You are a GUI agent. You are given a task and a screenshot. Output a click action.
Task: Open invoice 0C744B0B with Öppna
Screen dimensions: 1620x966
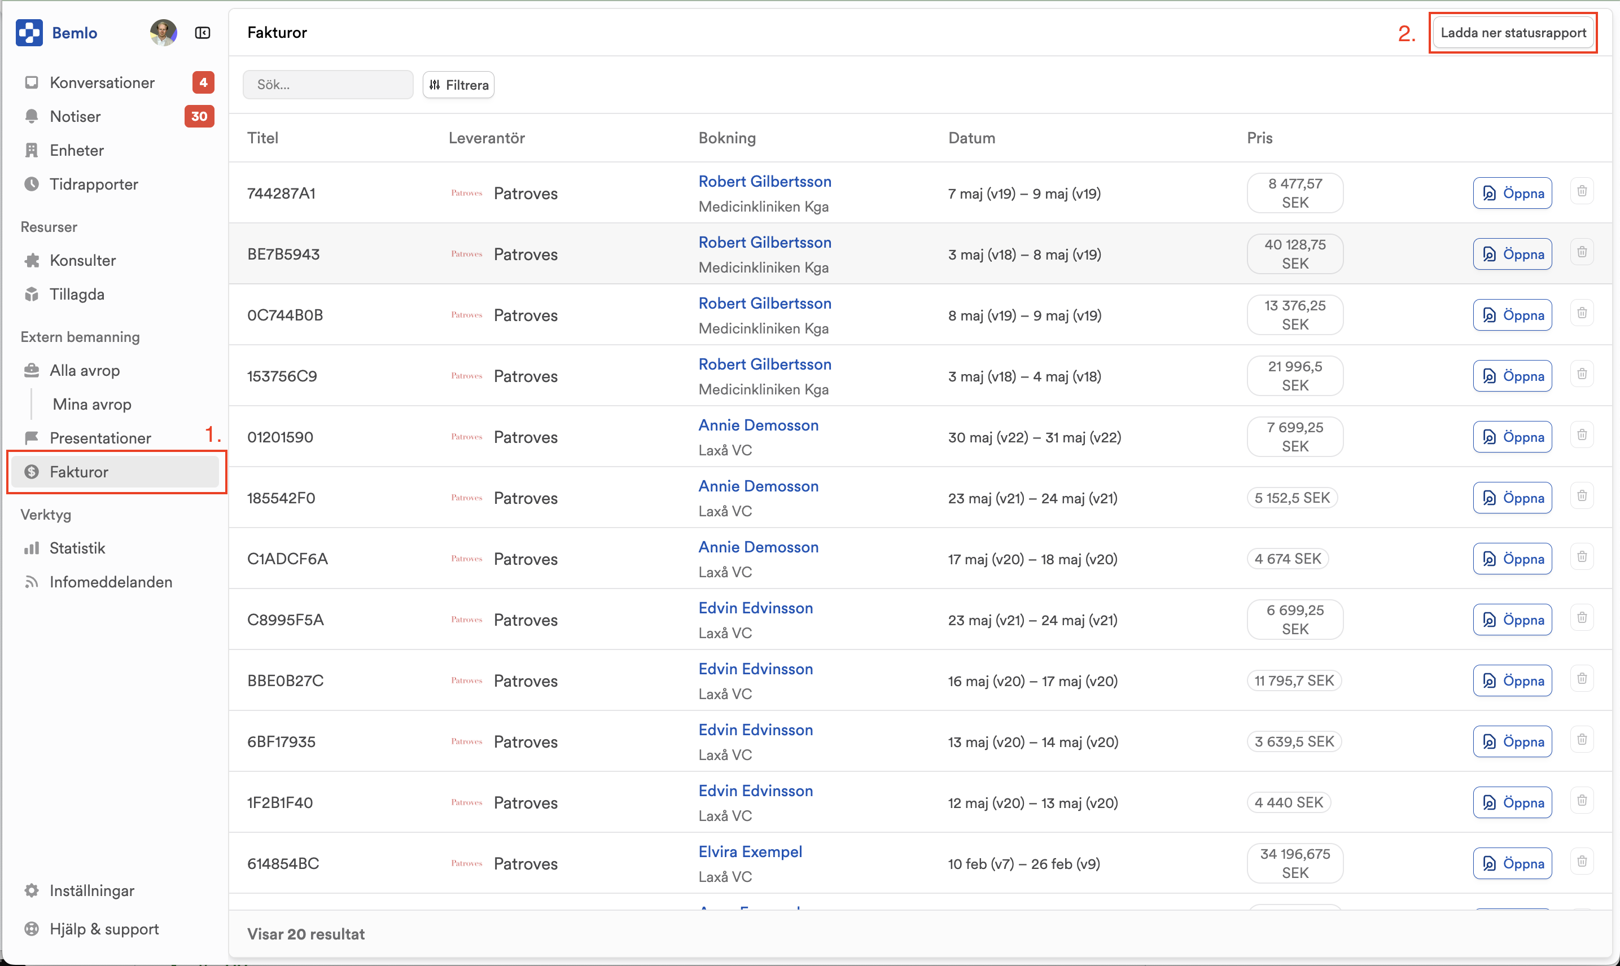coord(1513,315)
